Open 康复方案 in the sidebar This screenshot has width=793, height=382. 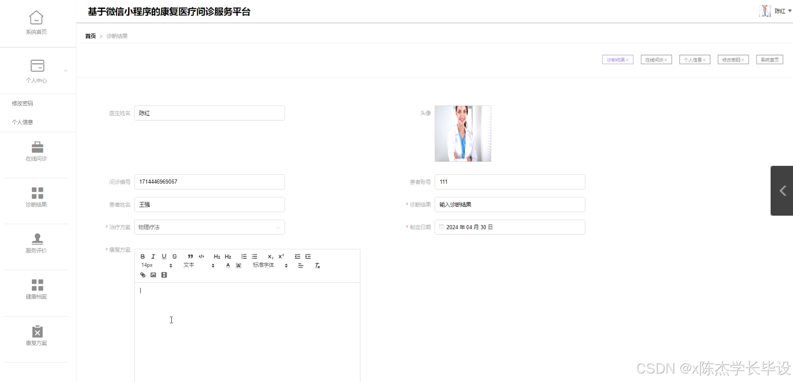tap(36, 336)
